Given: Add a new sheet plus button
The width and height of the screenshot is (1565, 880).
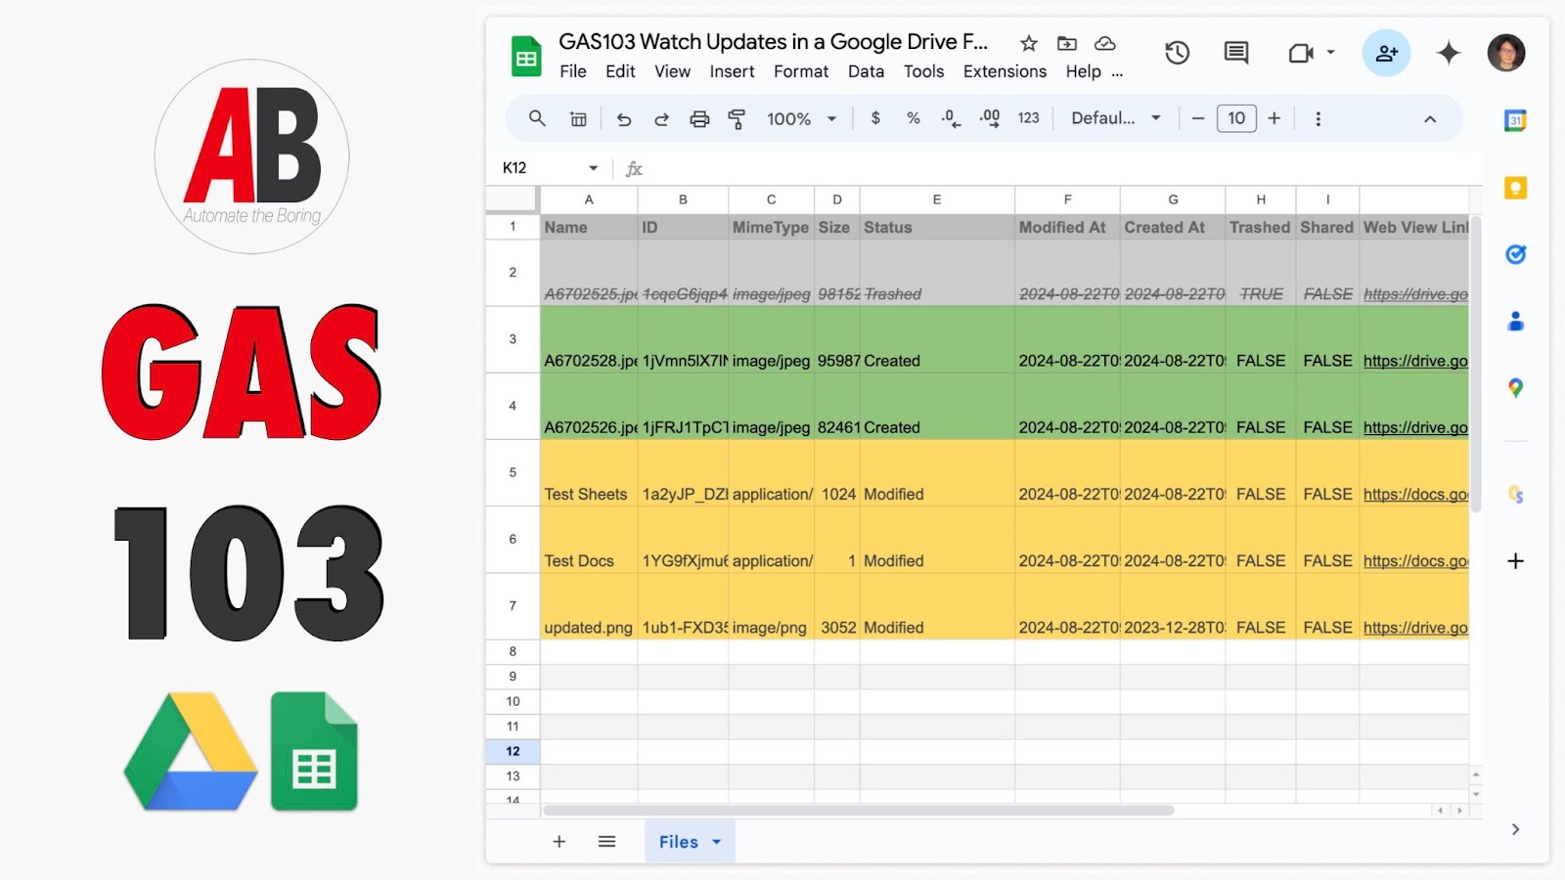Looking at the screenshot, I should click(x=559, y=842).
